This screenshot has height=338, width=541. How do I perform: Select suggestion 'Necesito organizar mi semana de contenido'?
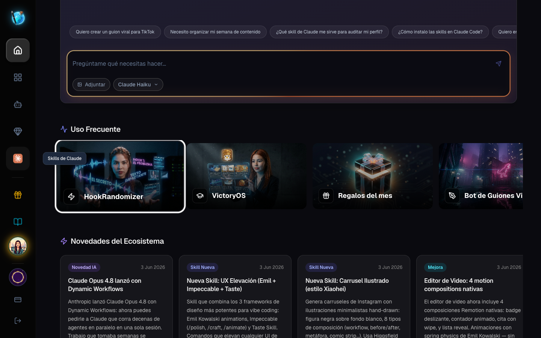[x=215, y=32]
